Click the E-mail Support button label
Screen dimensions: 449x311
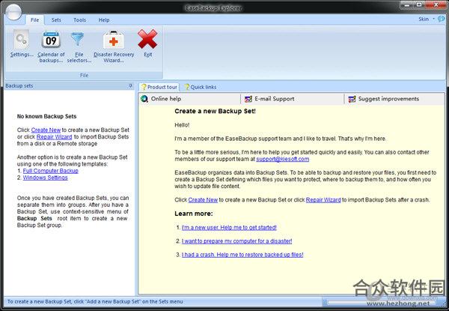click(275, 99)
